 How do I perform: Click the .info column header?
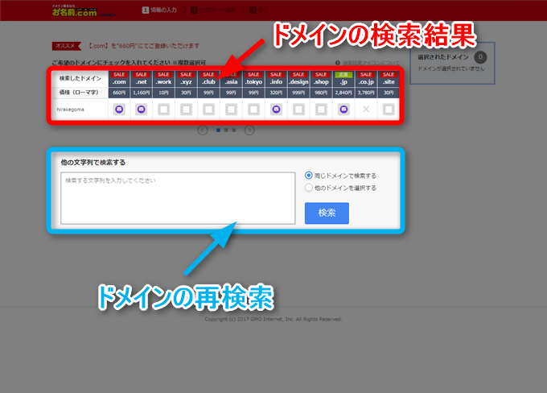pyautogui.click(x=276, y=79)
